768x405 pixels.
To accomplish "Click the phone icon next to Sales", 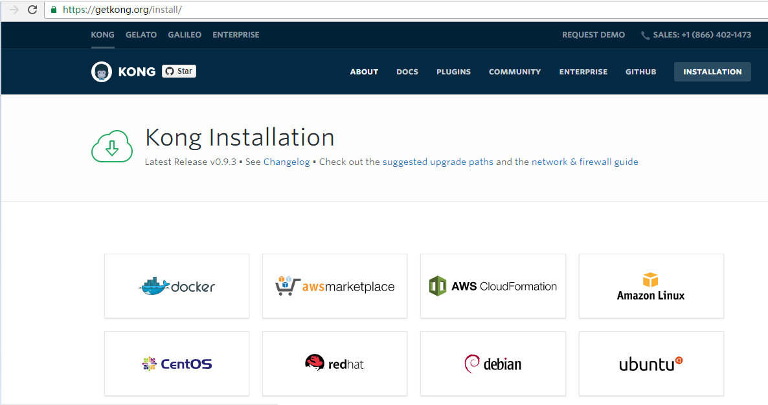I will pos(645,35).
